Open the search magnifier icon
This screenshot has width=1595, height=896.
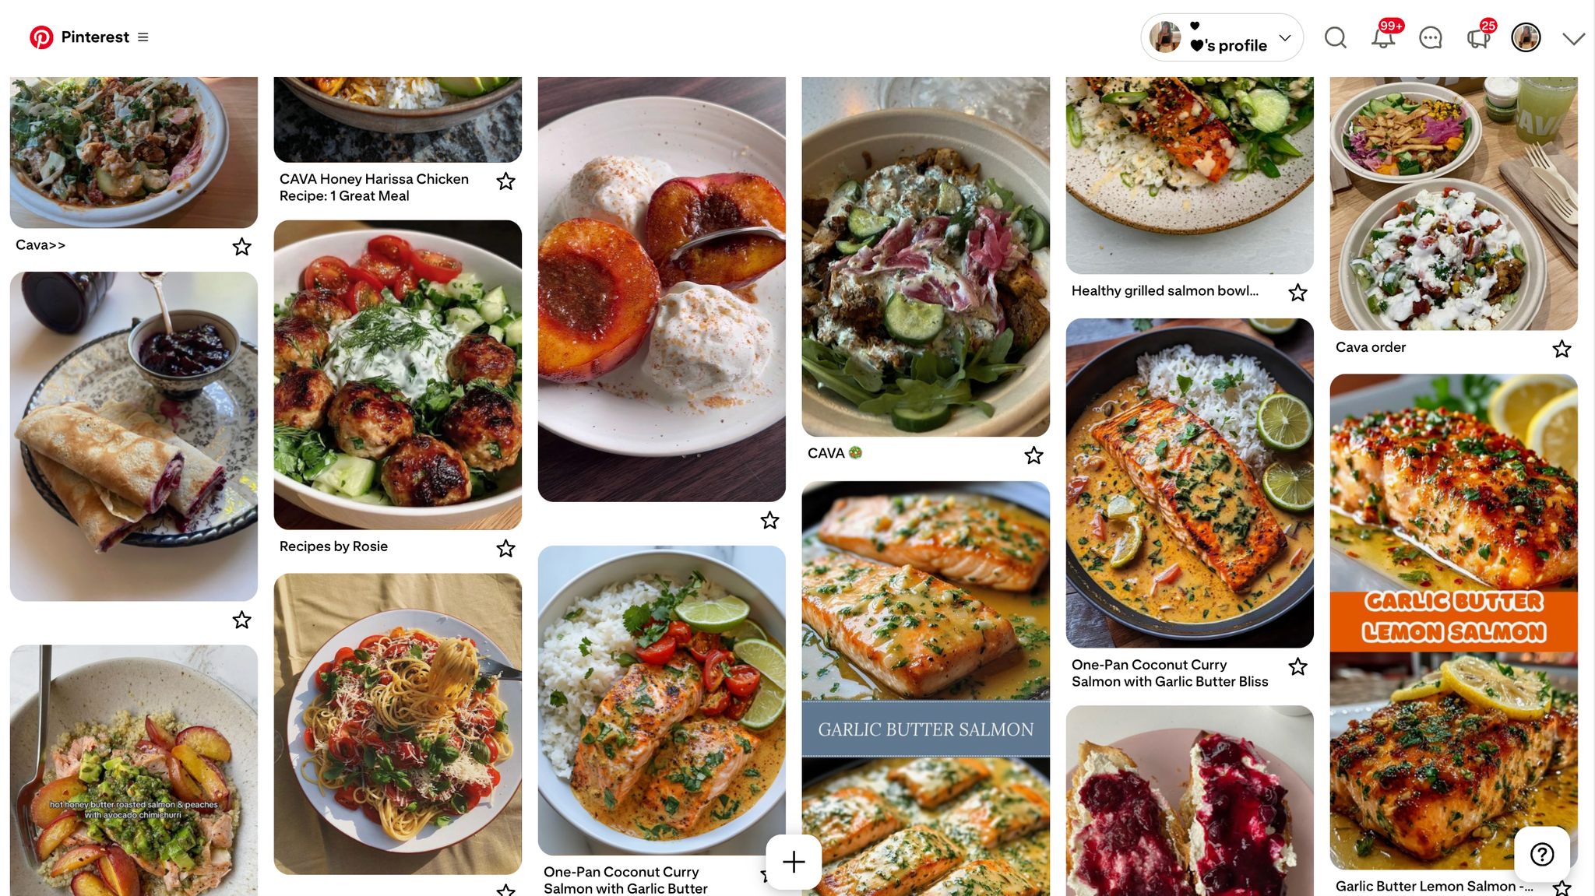[1336, 37]
